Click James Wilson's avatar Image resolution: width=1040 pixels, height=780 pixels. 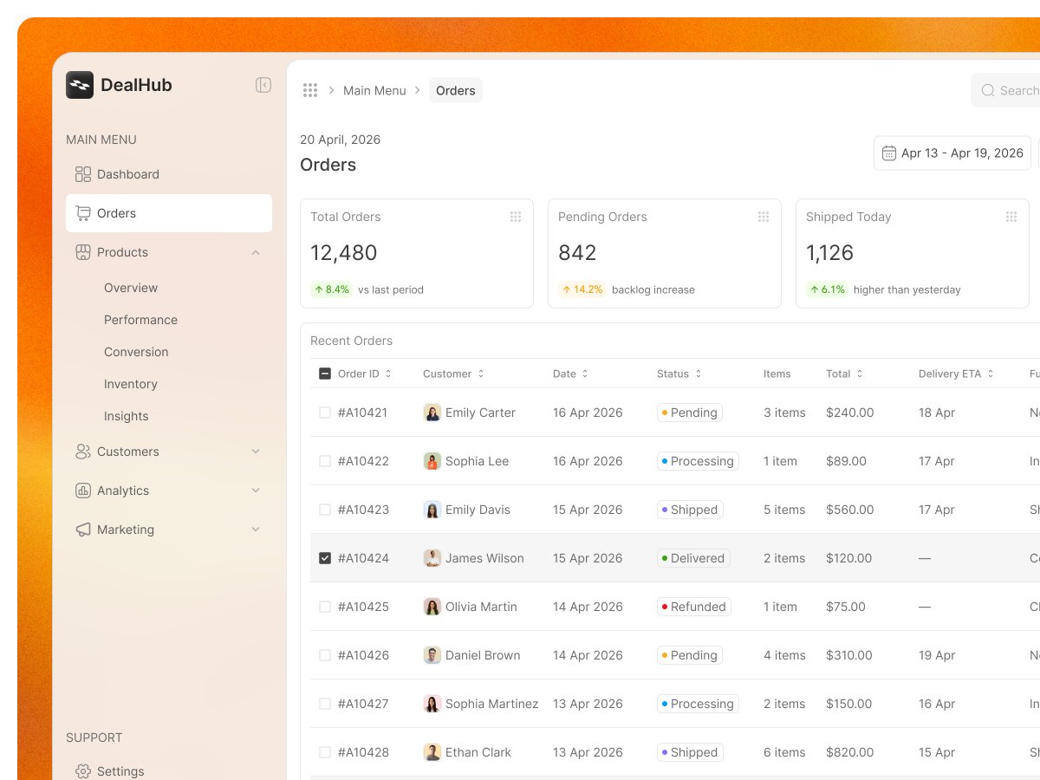click(432, 558)
